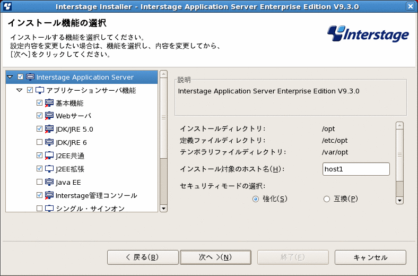Uncheck the JDK/JRE 5.0 checkbox
This screenshot has height=276, width=418.
click(x=39, y=129)
